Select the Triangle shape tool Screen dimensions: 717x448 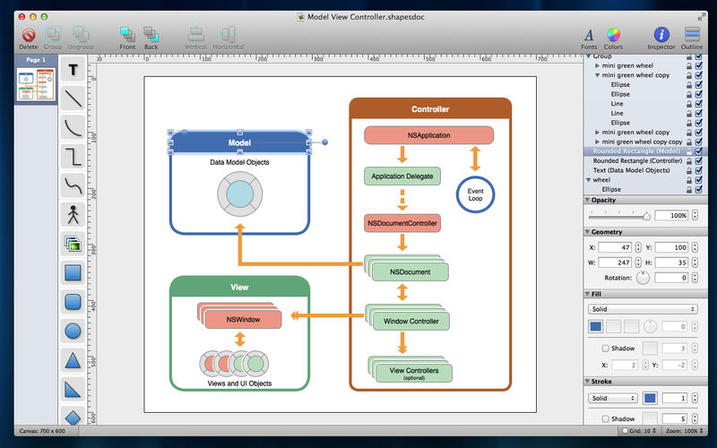73,361
